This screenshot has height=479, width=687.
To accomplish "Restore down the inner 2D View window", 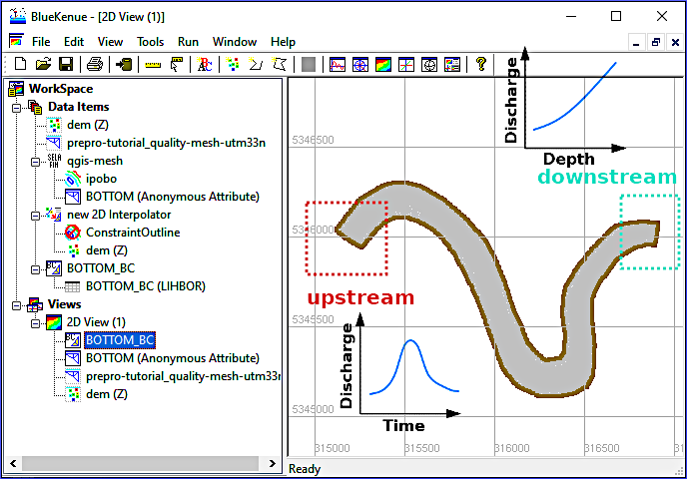I will (655, 43).
